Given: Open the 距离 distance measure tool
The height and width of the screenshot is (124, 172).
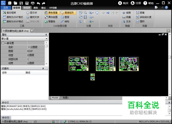Looking at the screenshot, I should (140, 13).
